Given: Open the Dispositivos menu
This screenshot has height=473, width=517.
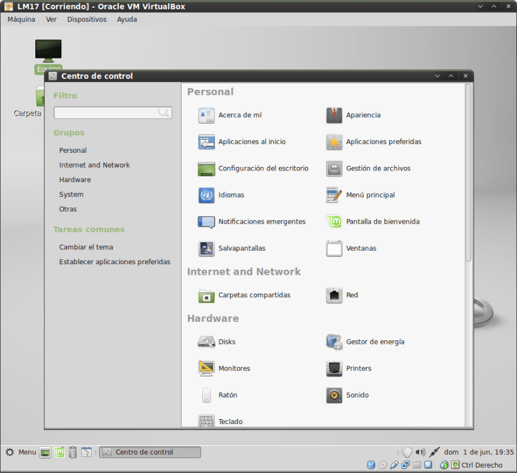Looking at the screenshot, I should click(87, 19).
